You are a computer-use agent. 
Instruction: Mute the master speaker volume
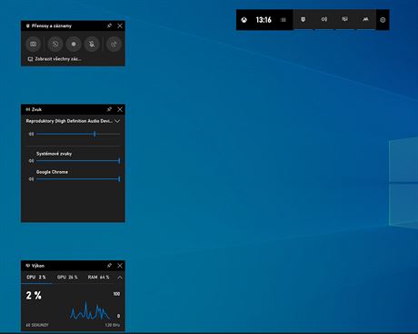click(31, 134)
